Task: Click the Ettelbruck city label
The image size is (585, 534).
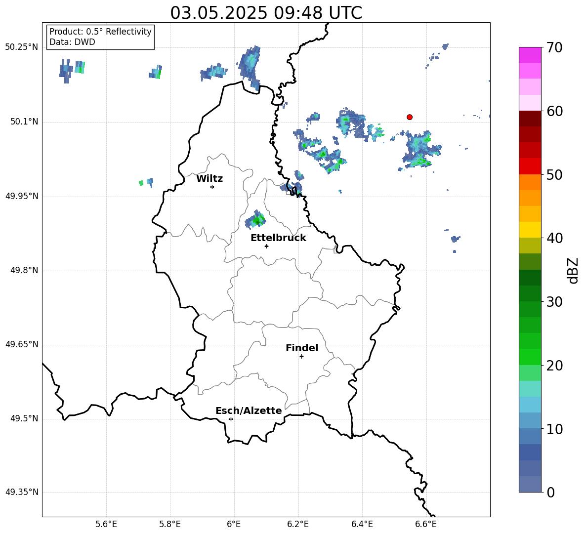Action: point(278,238)
